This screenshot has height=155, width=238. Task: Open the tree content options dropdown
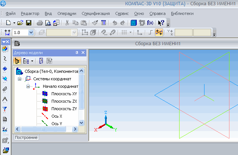tap(32, 61)
